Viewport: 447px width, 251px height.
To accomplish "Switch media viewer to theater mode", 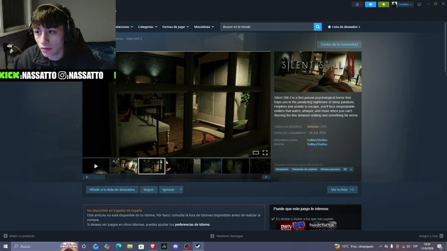I will [256, 153].
